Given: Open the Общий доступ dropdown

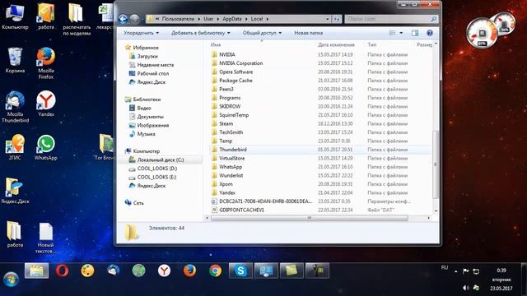Looking at the screenshot, I should pyautogui.click(x=262, y=33).
